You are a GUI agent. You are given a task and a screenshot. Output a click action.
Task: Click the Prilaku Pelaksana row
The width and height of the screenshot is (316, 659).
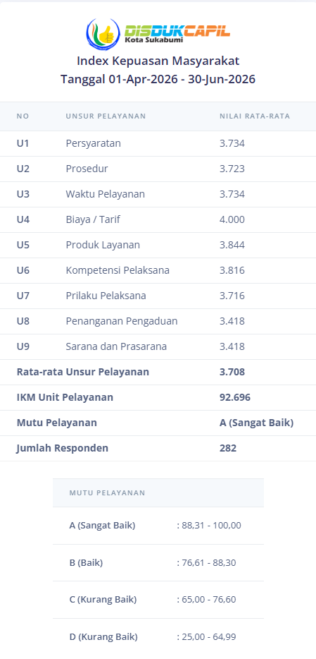pos(158,296)
